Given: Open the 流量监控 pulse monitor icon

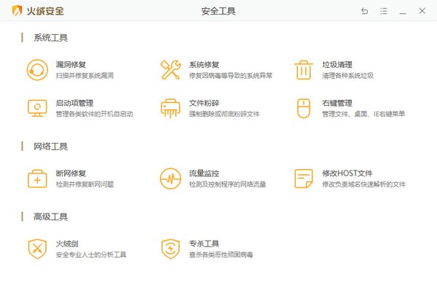Looking at the screenshot, I should click(170, 179).
